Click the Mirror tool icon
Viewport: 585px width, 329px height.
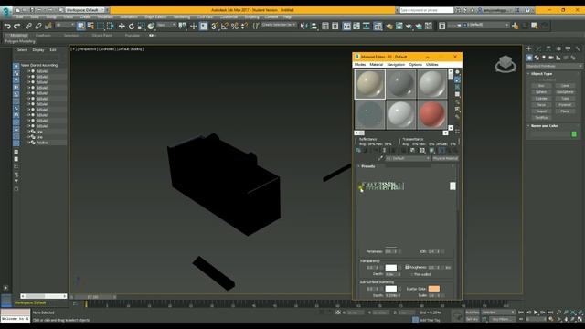304,26
